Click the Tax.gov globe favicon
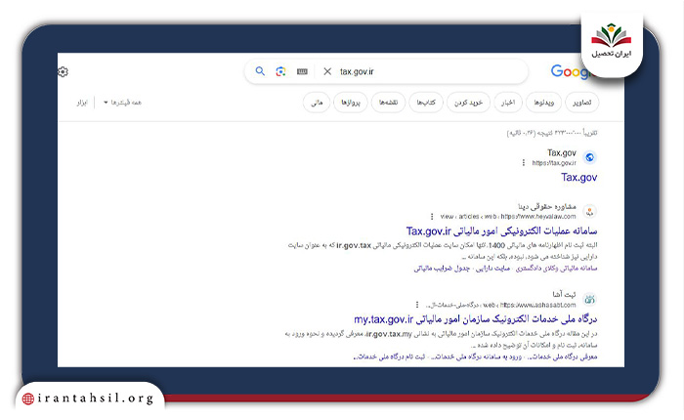 pos(589,157)
